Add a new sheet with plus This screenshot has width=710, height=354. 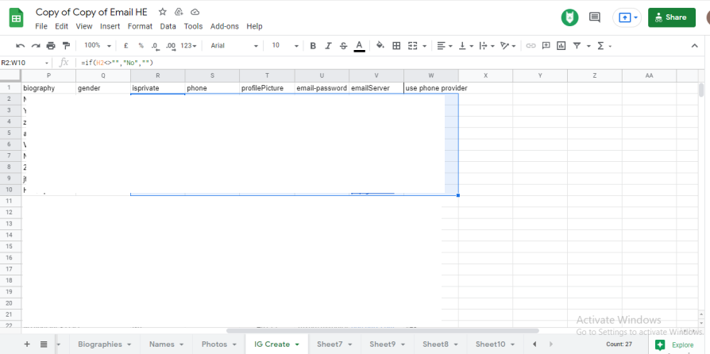coord(27,344)
